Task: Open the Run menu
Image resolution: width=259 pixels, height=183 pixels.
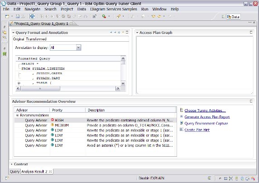Action: point(145,9)
